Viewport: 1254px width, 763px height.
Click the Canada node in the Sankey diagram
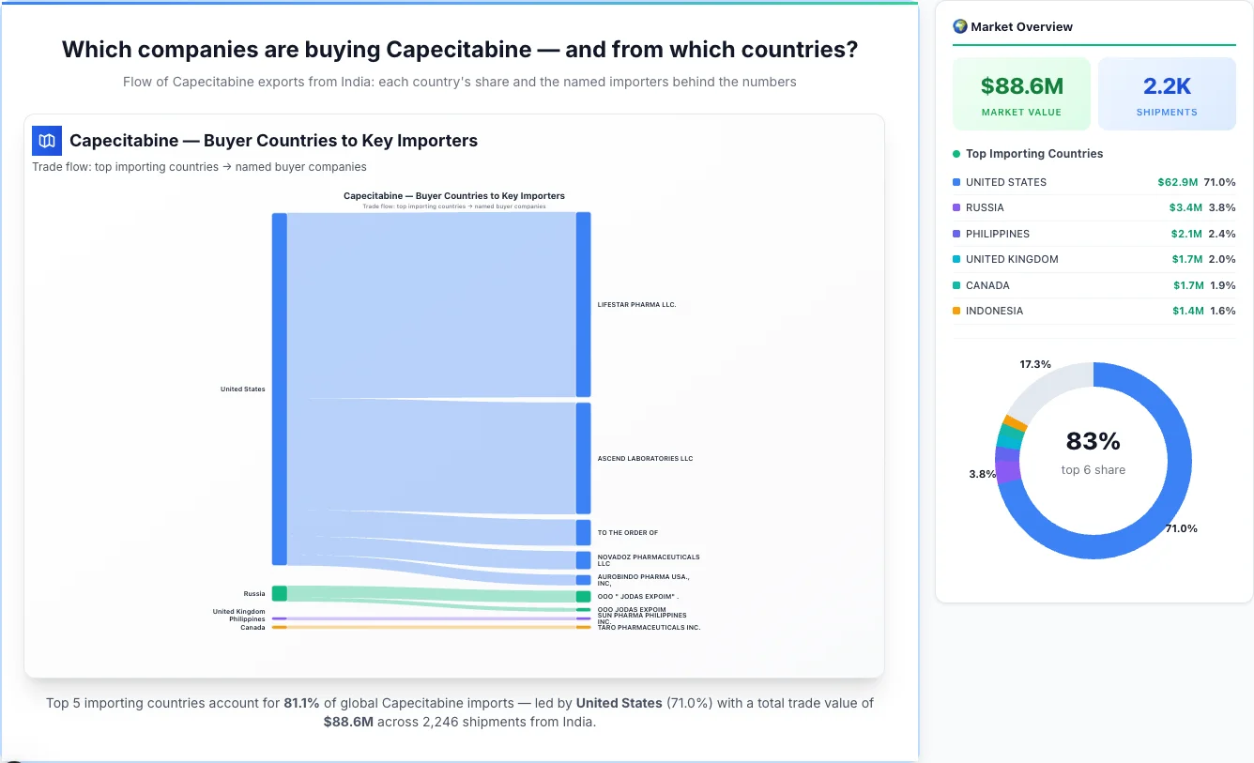tap(277, 626)
